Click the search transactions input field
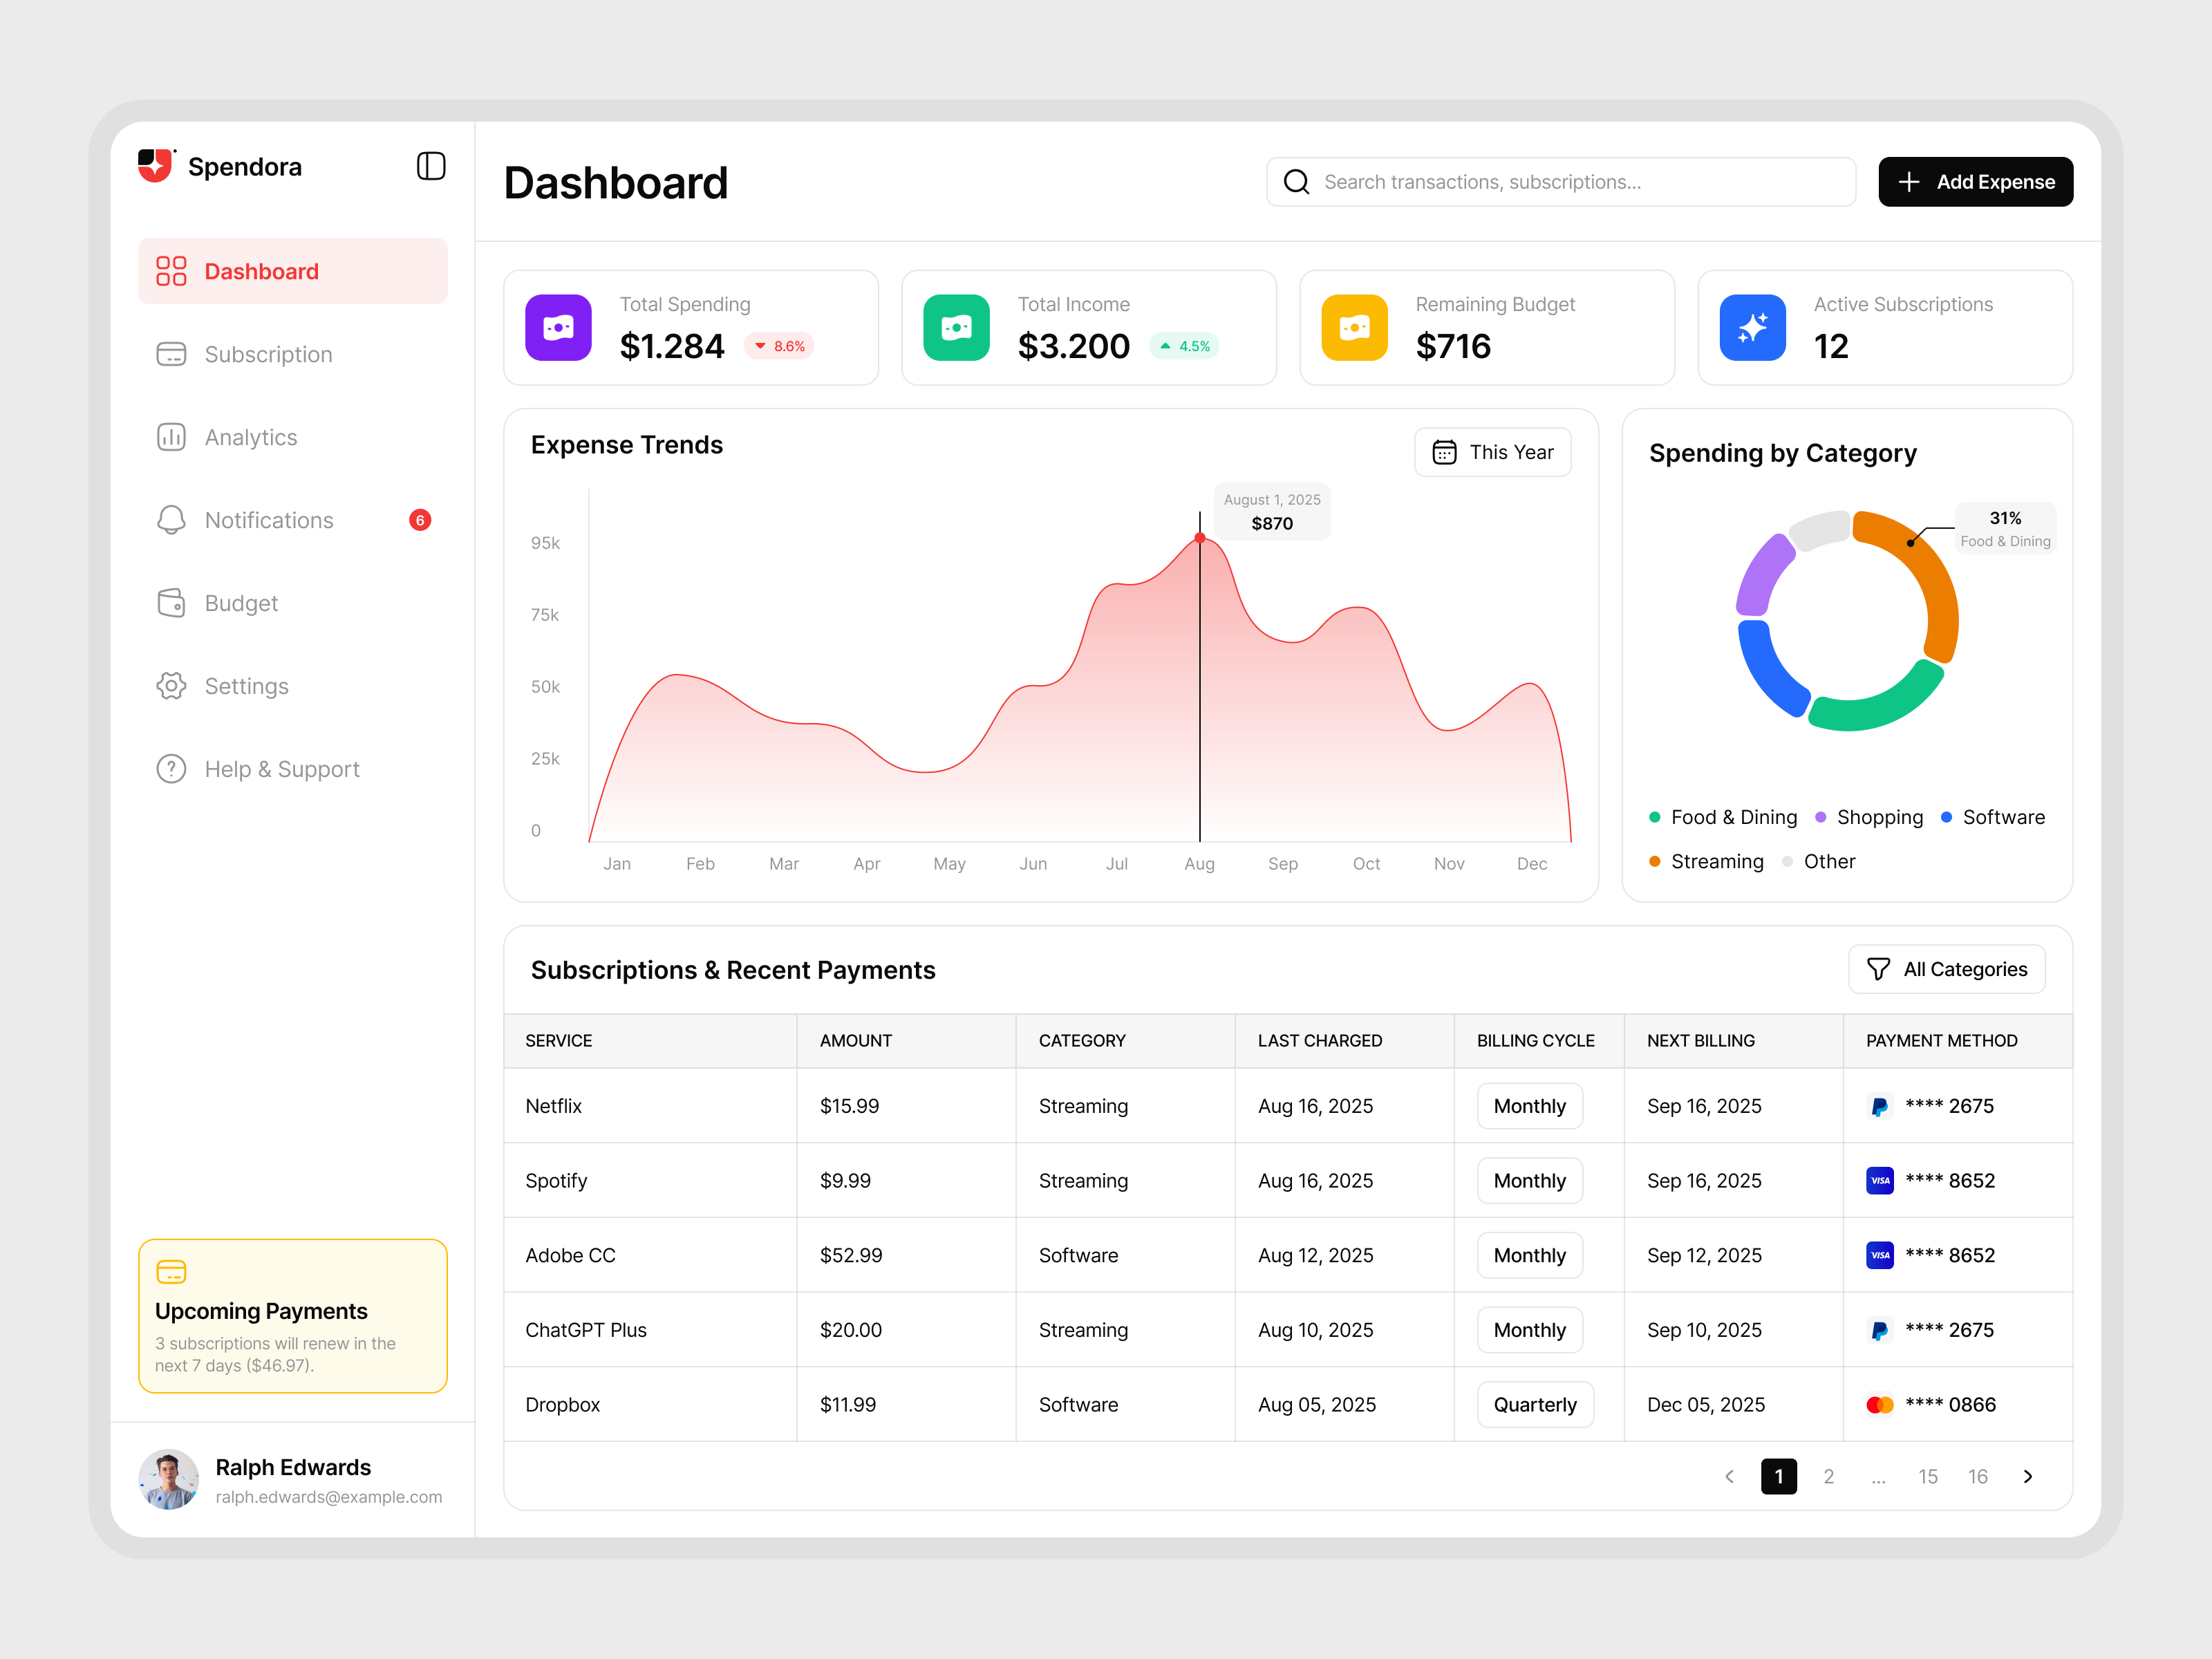Image resolution: width=2212 pixels, height=1659 pixels. [x=1560, y=182]
